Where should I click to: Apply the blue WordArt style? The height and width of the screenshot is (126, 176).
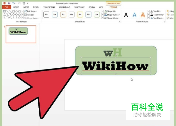(134, 15)
